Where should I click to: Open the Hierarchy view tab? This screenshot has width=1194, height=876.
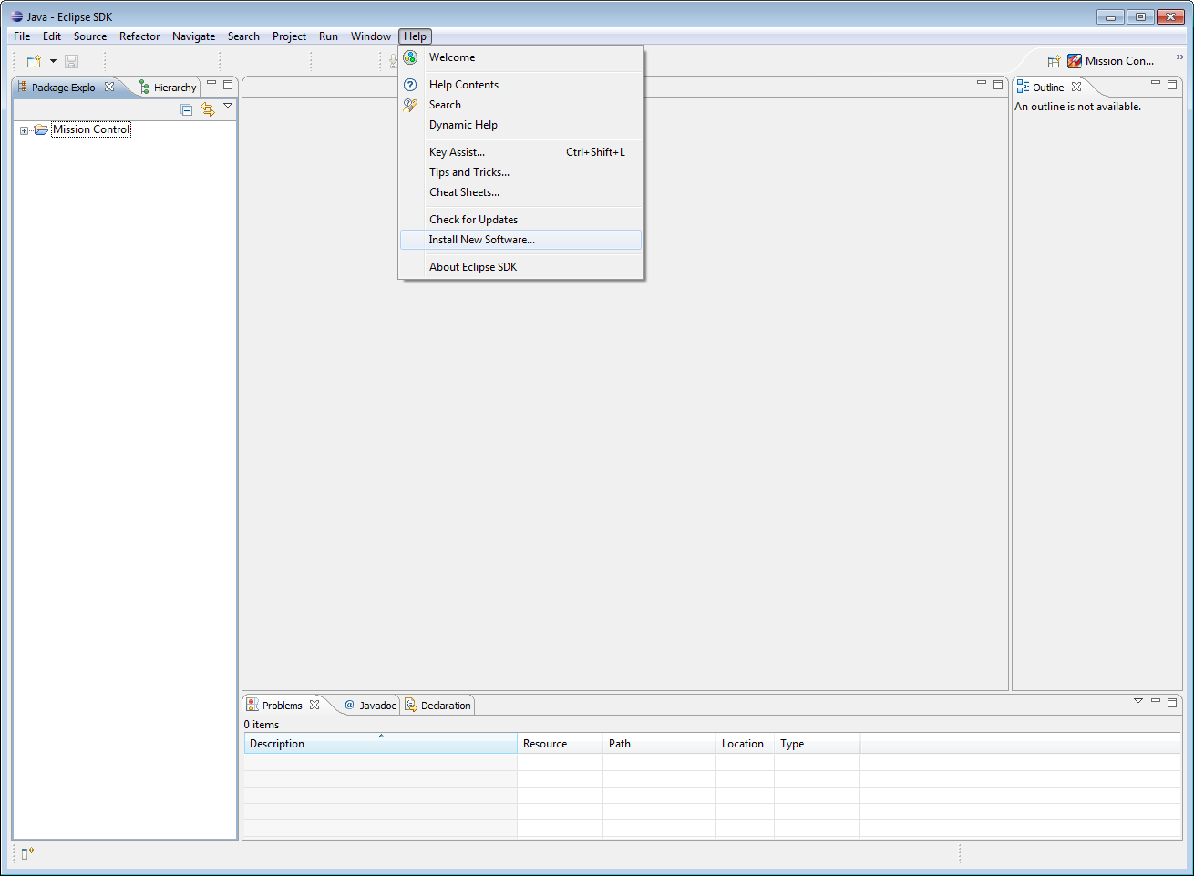point(168,88)
